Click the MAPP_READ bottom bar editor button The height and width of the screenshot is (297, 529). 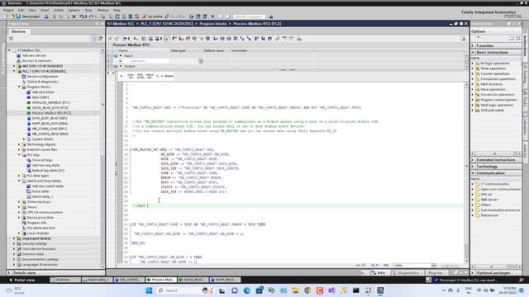point(225,280)
